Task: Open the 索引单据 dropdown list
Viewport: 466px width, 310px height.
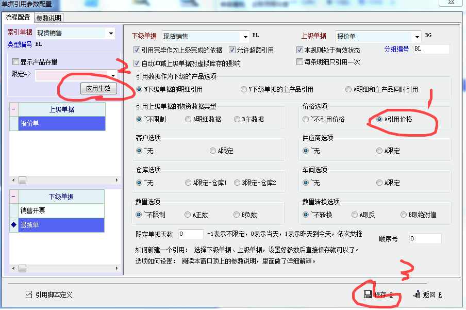Action: (x=111, y=34)
